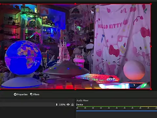Click the 100% indicator in the source row
Screen dimensions: 157x118
click(62, 105)
